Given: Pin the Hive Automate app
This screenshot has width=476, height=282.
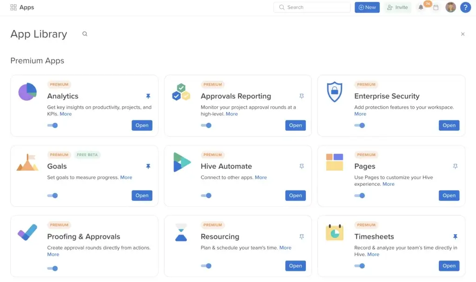Looking at the screenshot, I should click(301, 166).
